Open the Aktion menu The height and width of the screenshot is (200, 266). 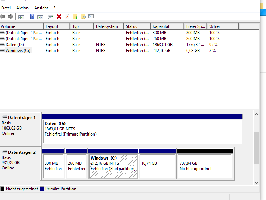tap(22, 8)
